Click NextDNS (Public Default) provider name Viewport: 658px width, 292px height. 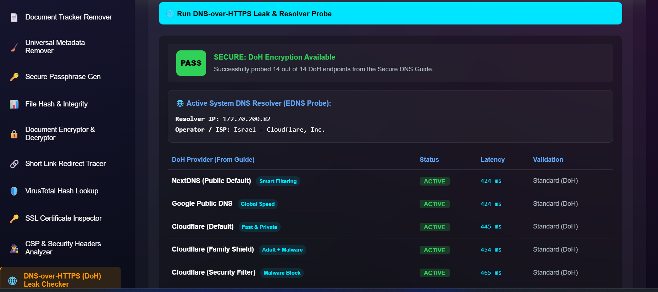tap(211, 181)
